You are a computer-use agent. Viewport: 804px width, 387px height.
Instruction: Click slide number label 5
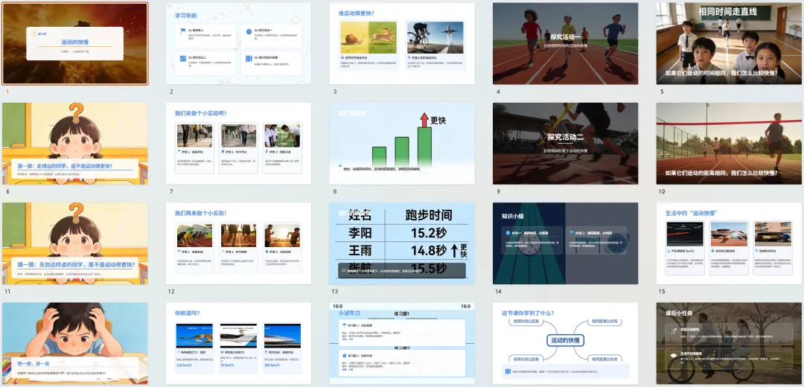662,92
